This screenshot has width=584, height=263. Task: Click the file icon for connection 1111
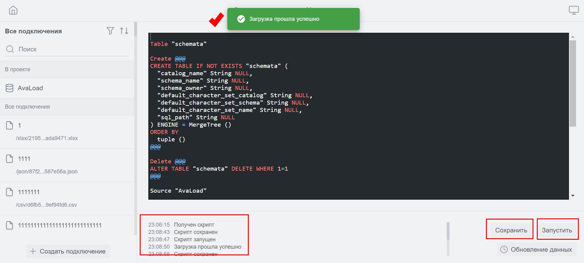[10, 159]
